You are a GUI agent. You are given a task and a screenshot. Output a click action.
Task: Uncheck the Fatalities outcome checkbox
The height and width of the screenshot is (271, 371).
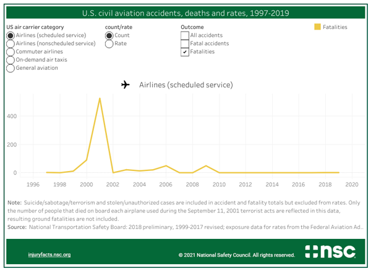point(185,52)
